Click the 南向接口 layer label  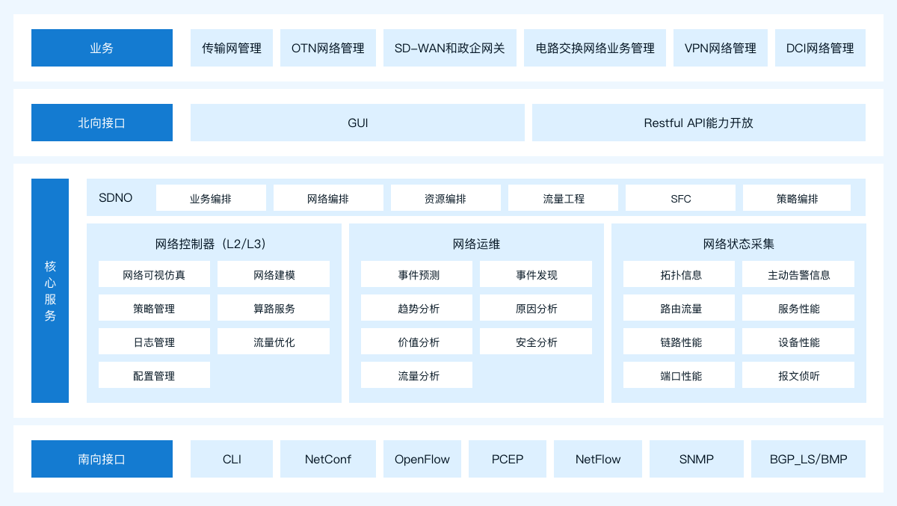(102, 459)
